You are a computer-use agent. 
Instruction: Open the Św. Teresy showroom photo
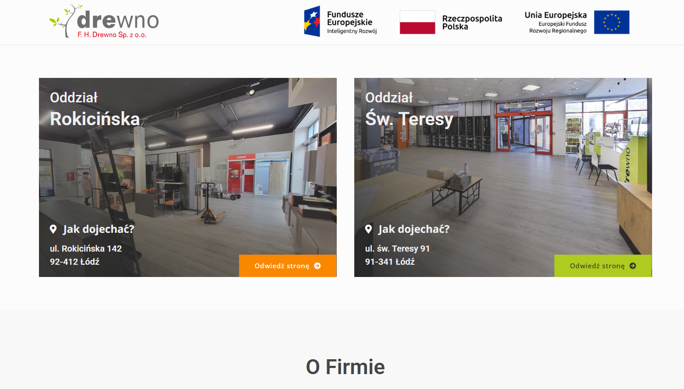point(503,177)
